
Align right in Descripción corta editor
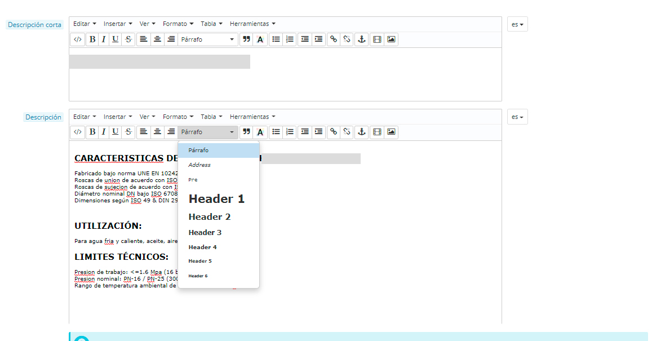[171, 39]
